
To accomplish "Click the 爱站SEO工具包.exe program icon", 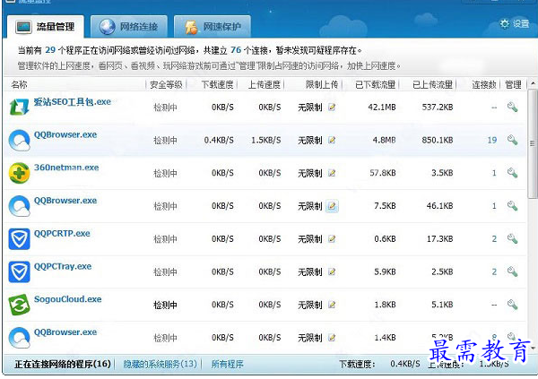I will (x=19, y=107).
